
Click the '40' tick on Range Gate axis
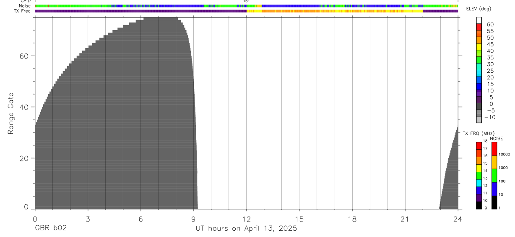(25, 107)
